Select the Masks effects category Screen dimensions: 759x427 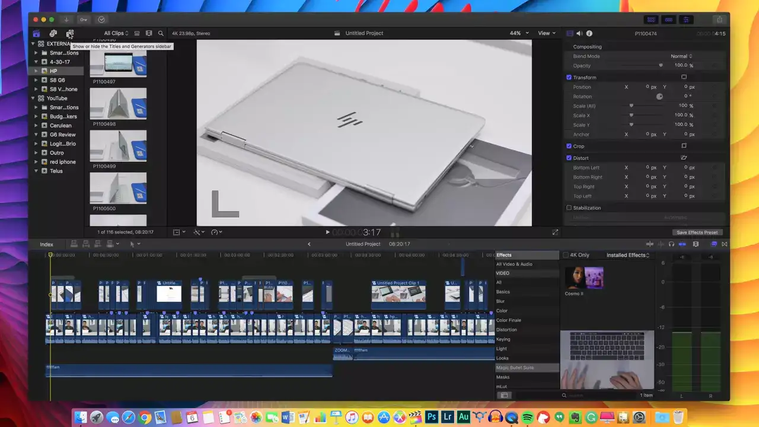point(503,377)
